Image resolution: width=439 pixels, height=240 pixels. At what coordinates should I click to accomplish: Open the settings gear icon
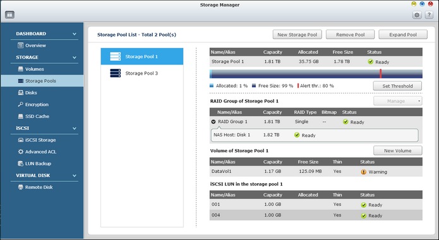tap(417, 15)
